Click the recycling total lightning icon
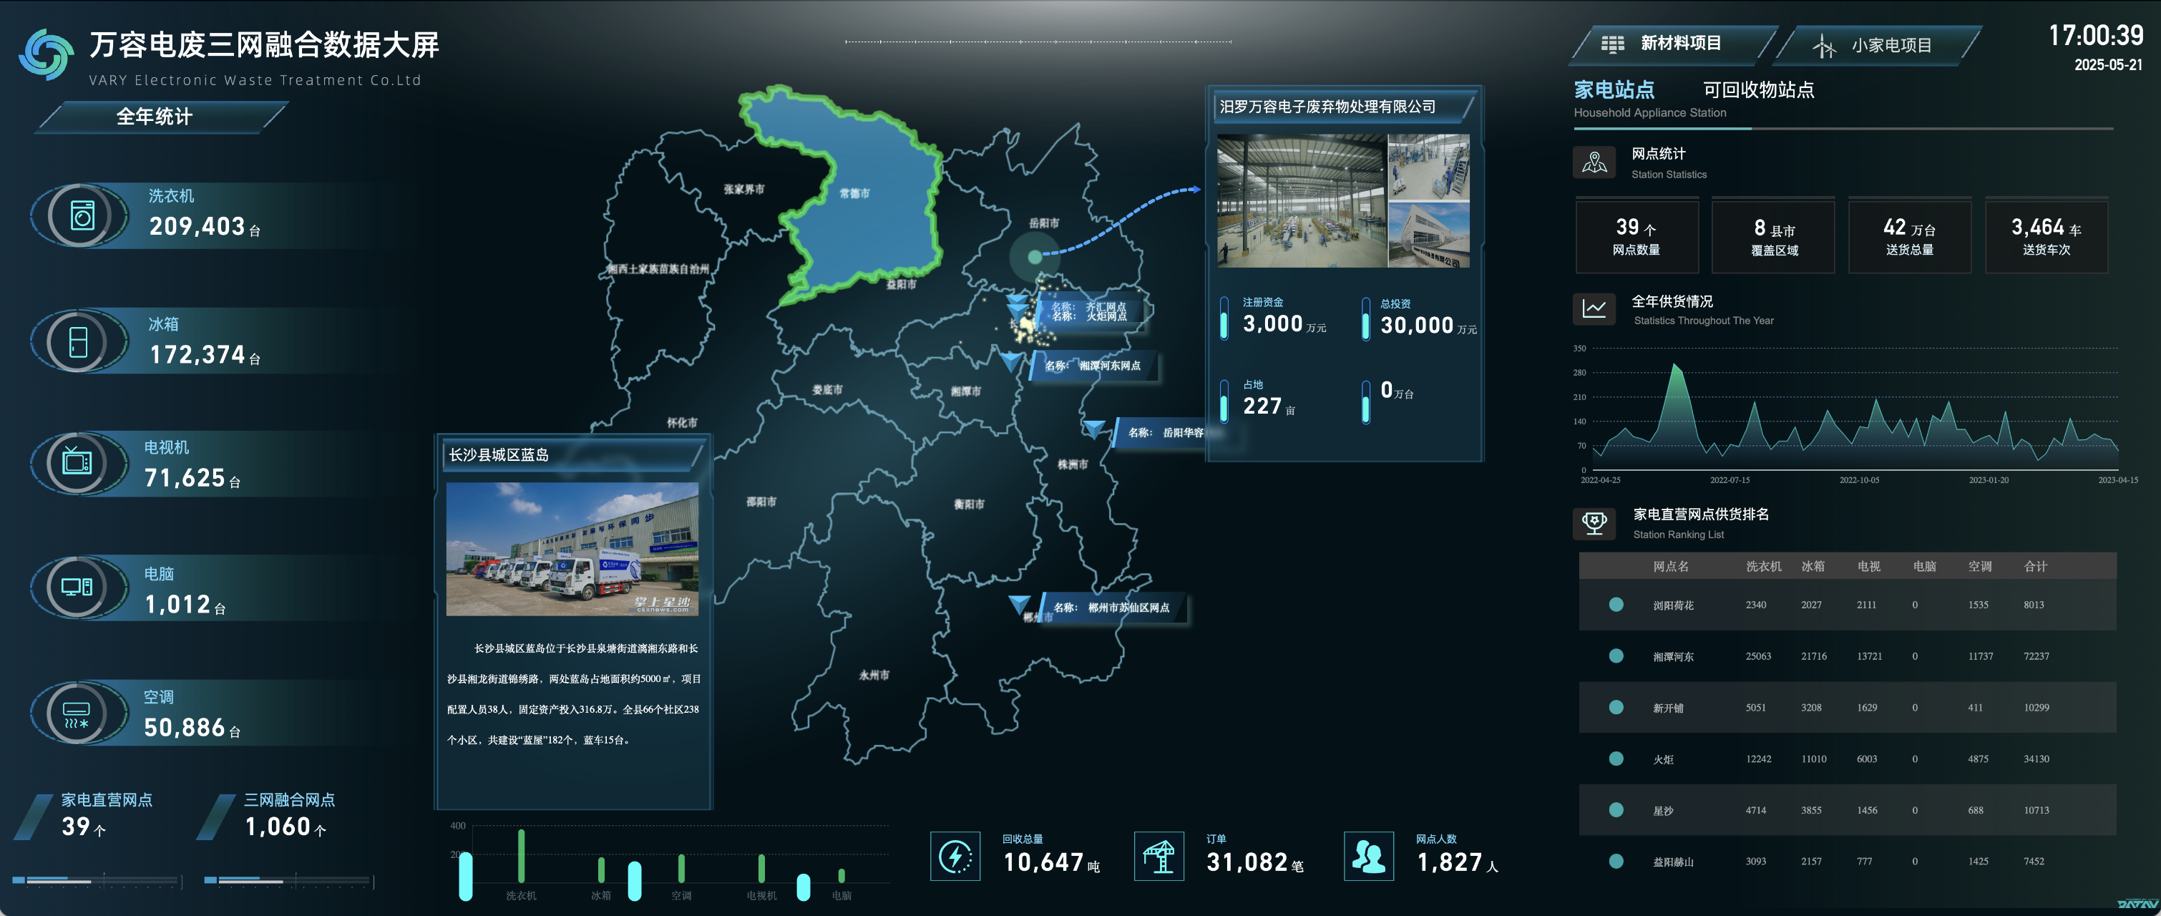Image resolution: width=2161 pixels, height=916 pixels. [955, 857]
